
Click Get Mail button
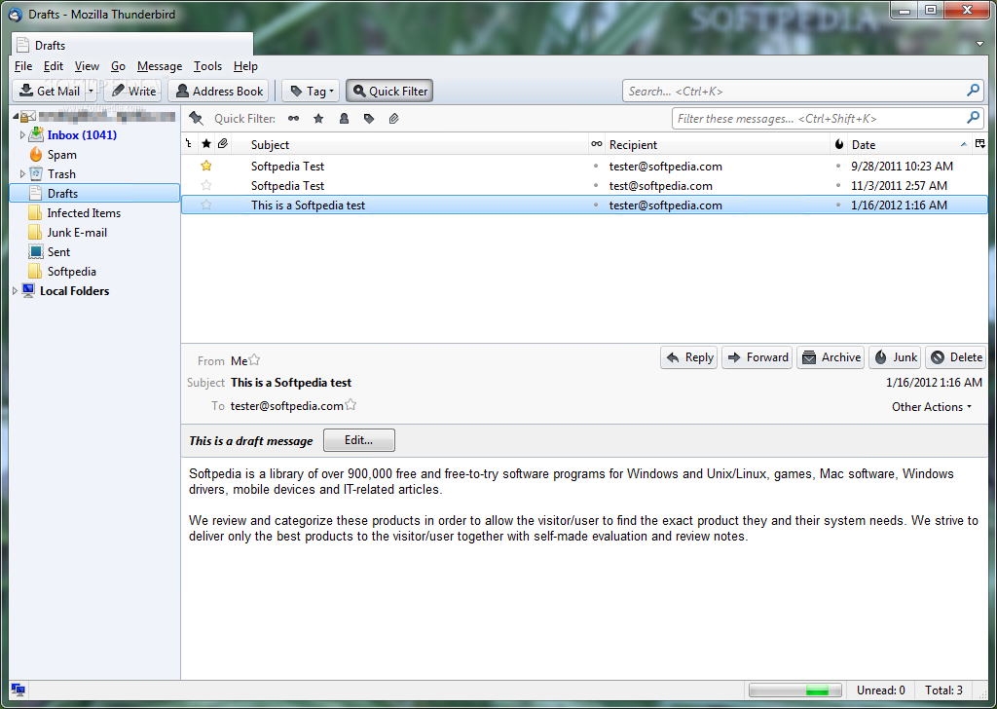(x=49, y=91)
